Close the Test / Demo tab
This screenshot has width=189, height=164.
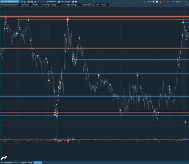93,5
